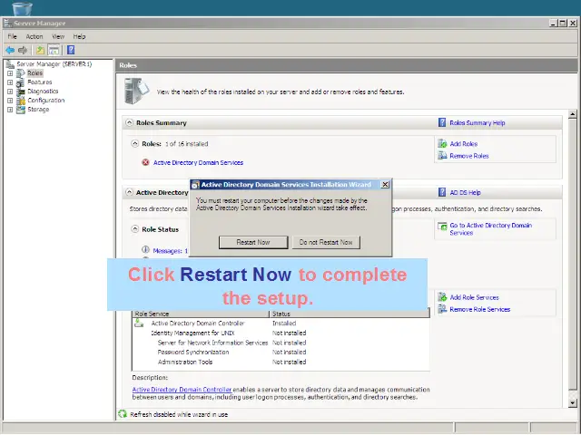Click the Forward arrow toolbar icon
This screenshot has height=435, width=581.
pos(23,50)
